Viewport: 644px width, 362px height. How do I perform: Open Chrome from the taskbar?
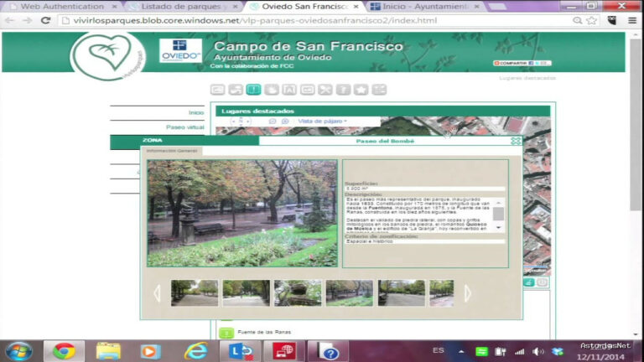click(x=64, y=351)
